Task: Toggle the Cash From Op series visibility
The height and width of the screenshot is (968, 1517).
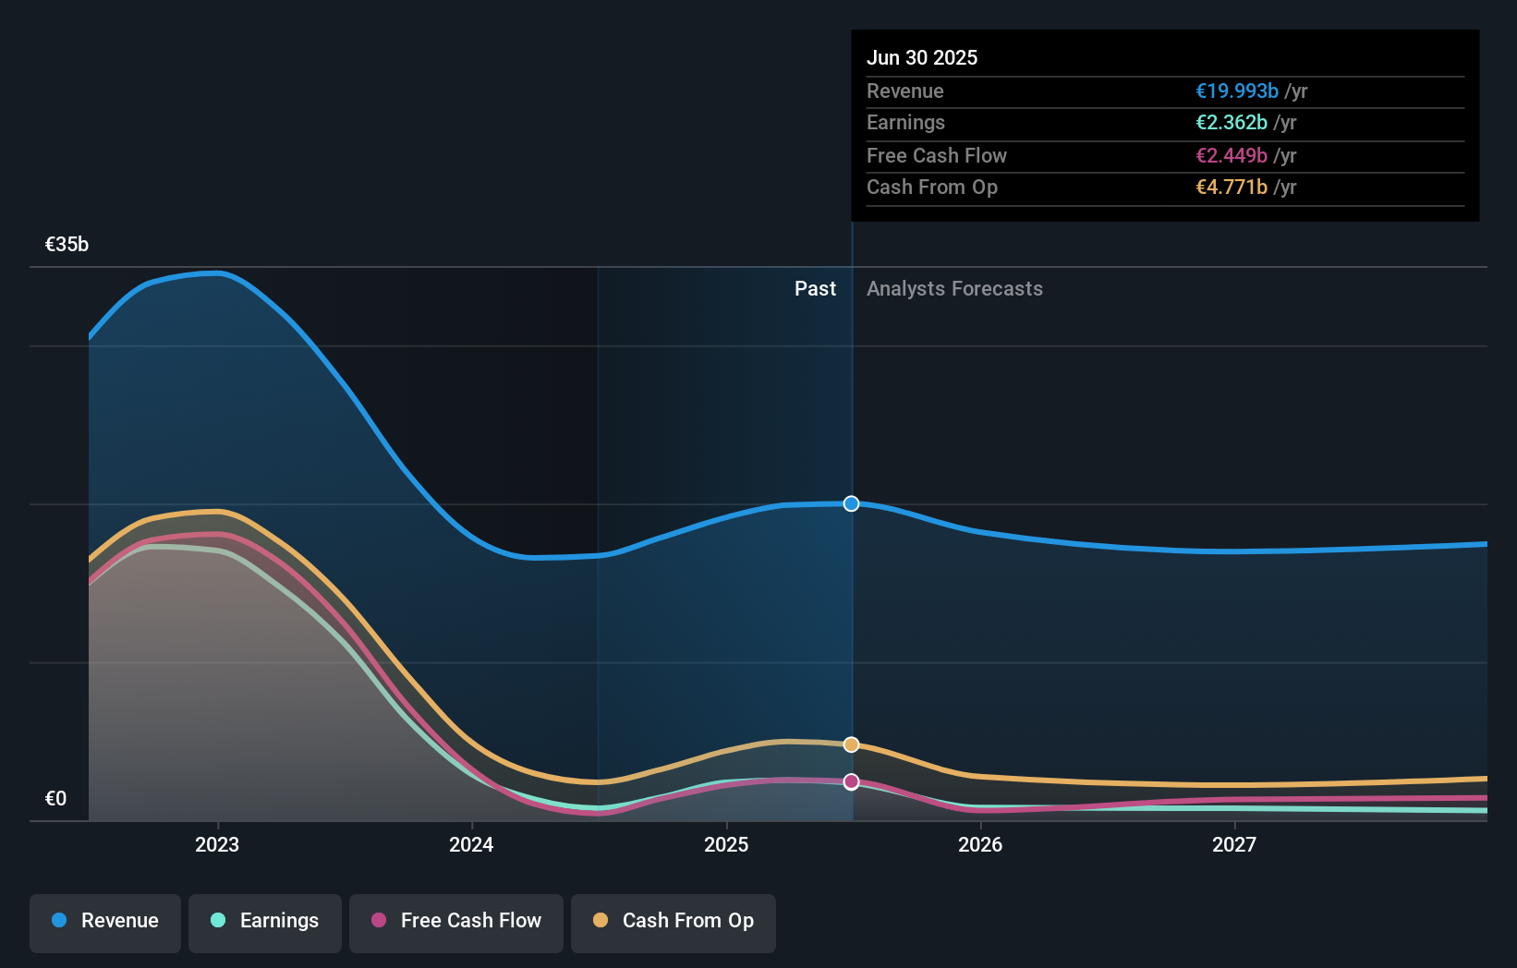Action: pos(673,923)
